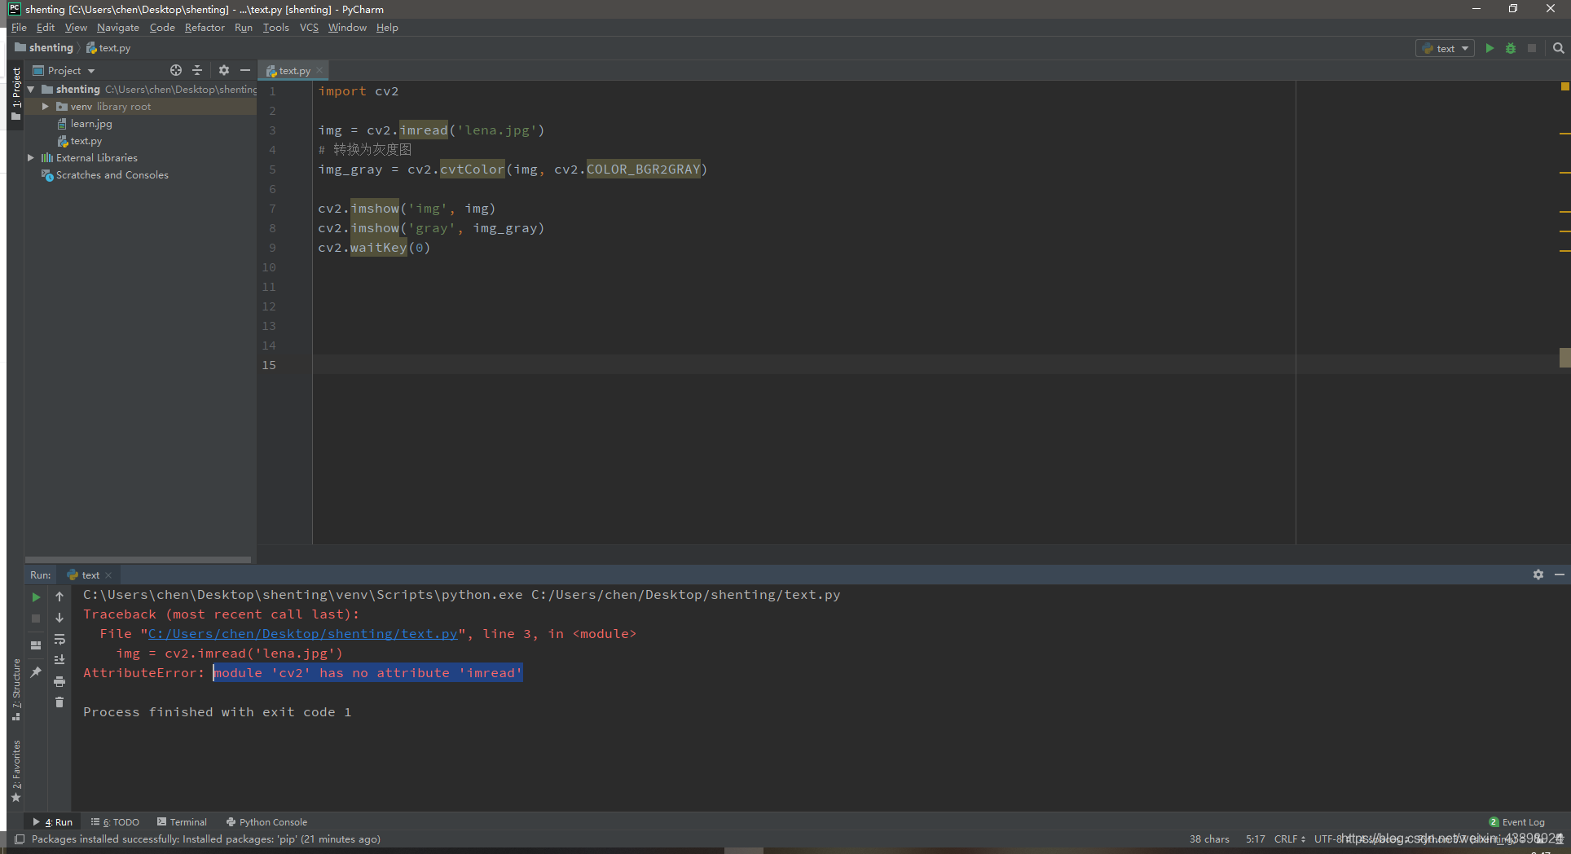Open Project panel settings gear
The height and width of the screenshot is (854, 1571).
224,71
